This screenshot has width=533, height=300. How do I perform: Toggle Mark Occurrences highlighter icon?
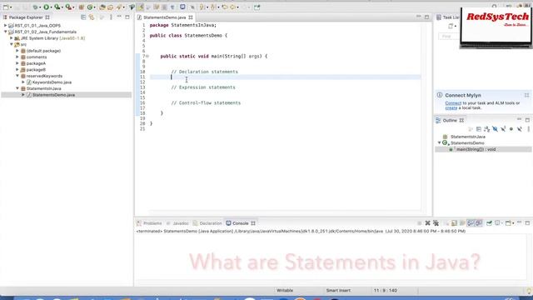coord(141,7)
